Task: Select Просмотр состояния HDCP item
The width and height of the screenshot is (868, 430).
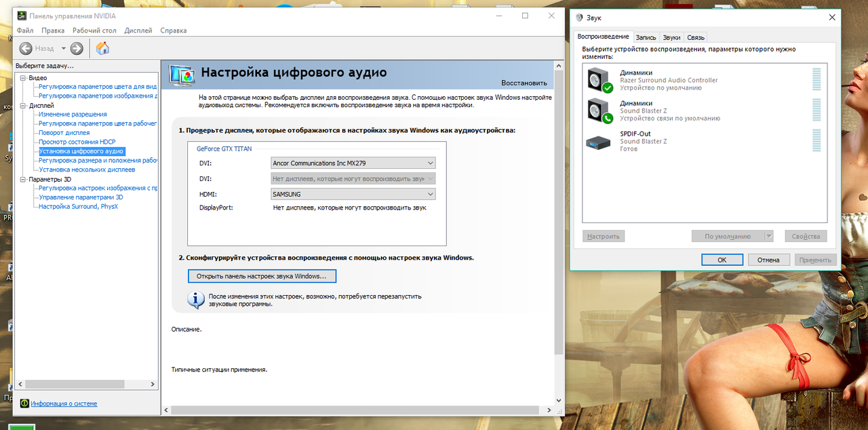Action: [77, 142]
